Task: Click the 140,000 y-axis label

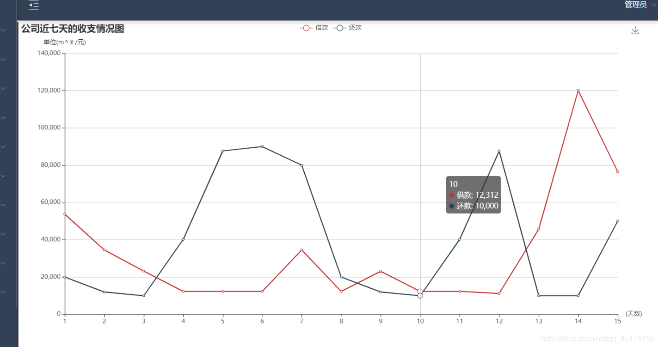Action: click(49, 53)
